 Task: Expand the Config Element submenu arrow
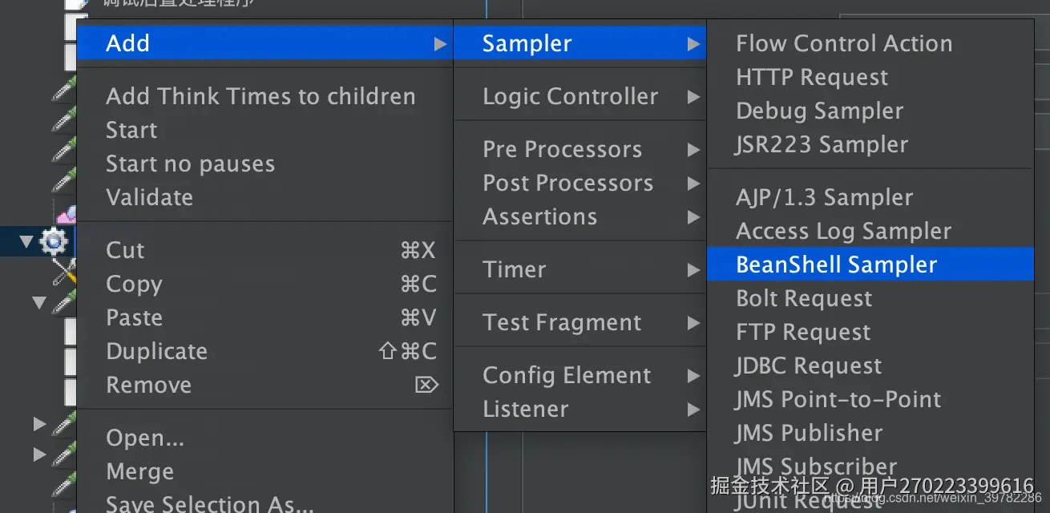(693, 377)
